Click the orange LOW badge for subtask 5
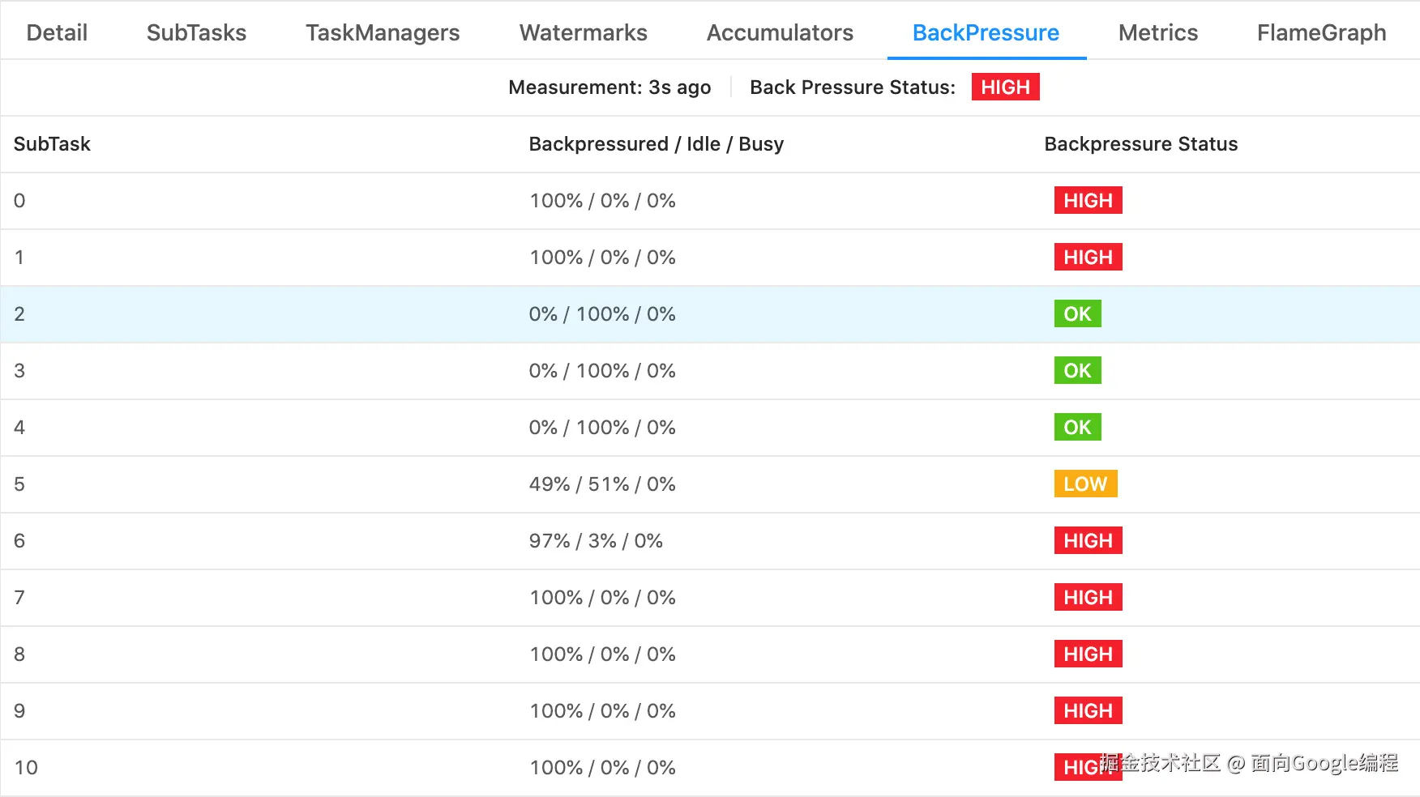Viewport: 1420px width, 797px height. tap(1085, 484)
